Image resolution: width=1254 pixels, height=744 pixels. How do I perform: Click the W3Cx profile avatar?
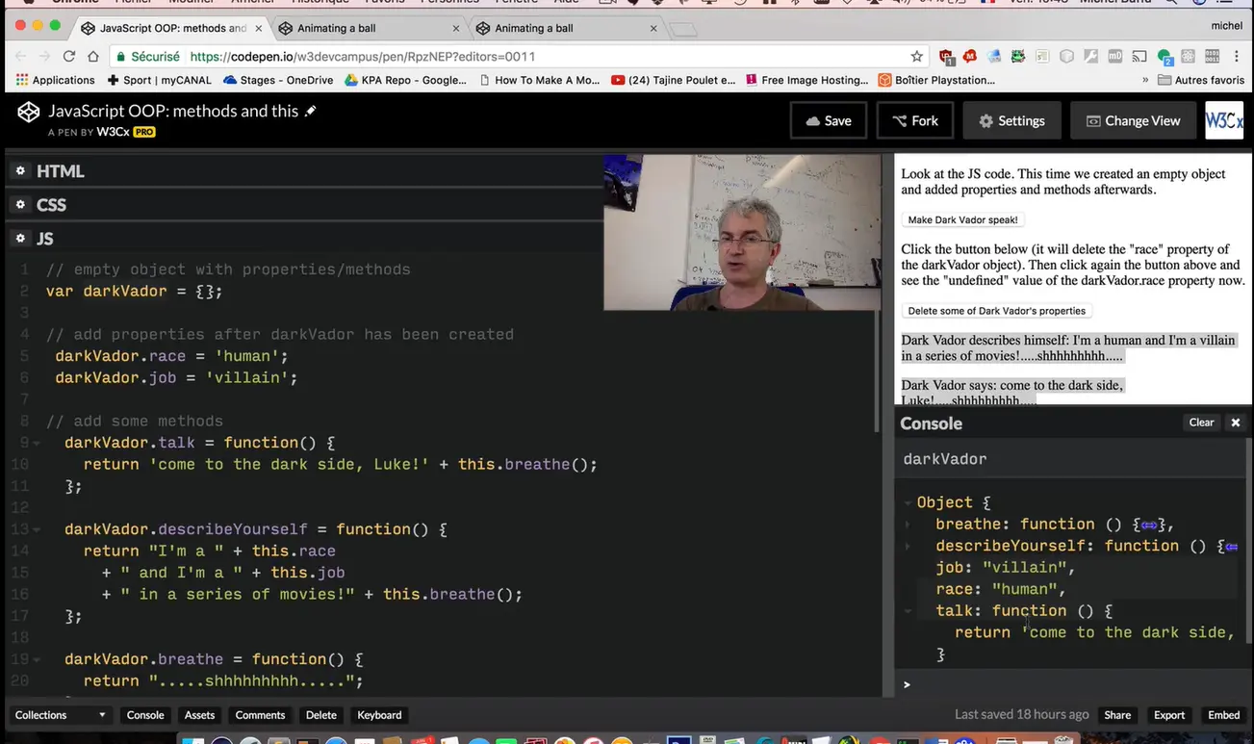coord(1224,120)
